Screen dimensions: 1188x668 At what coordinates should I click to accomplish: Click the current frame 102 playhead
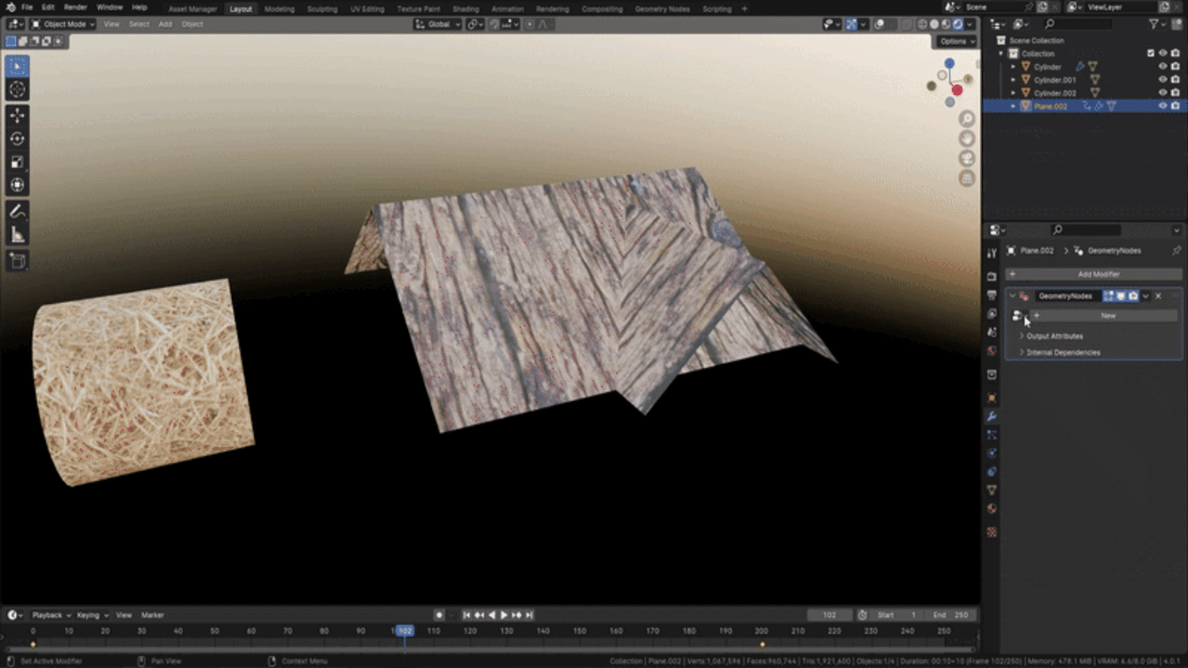(x=405, y=631)
